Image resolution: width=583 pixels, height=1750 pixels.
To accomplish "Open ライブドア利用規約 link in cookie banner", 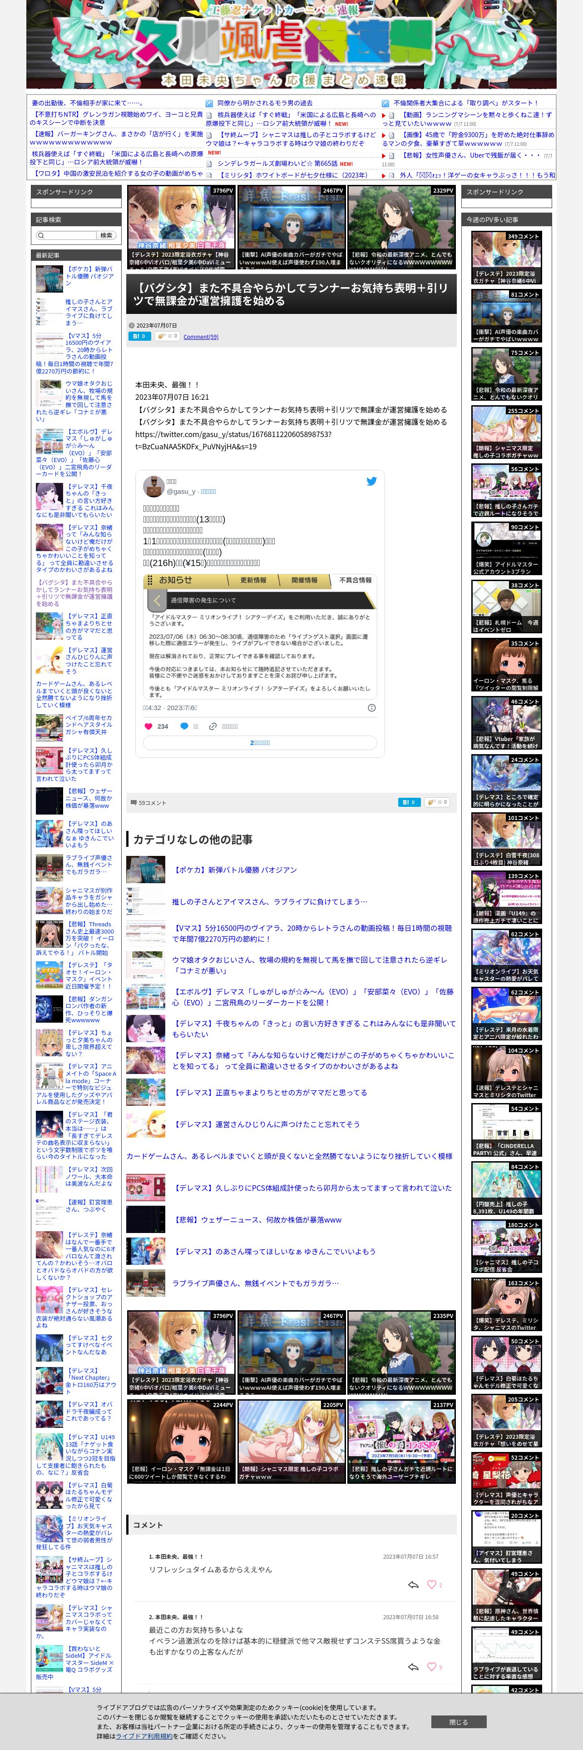I will click(144, 1736).
